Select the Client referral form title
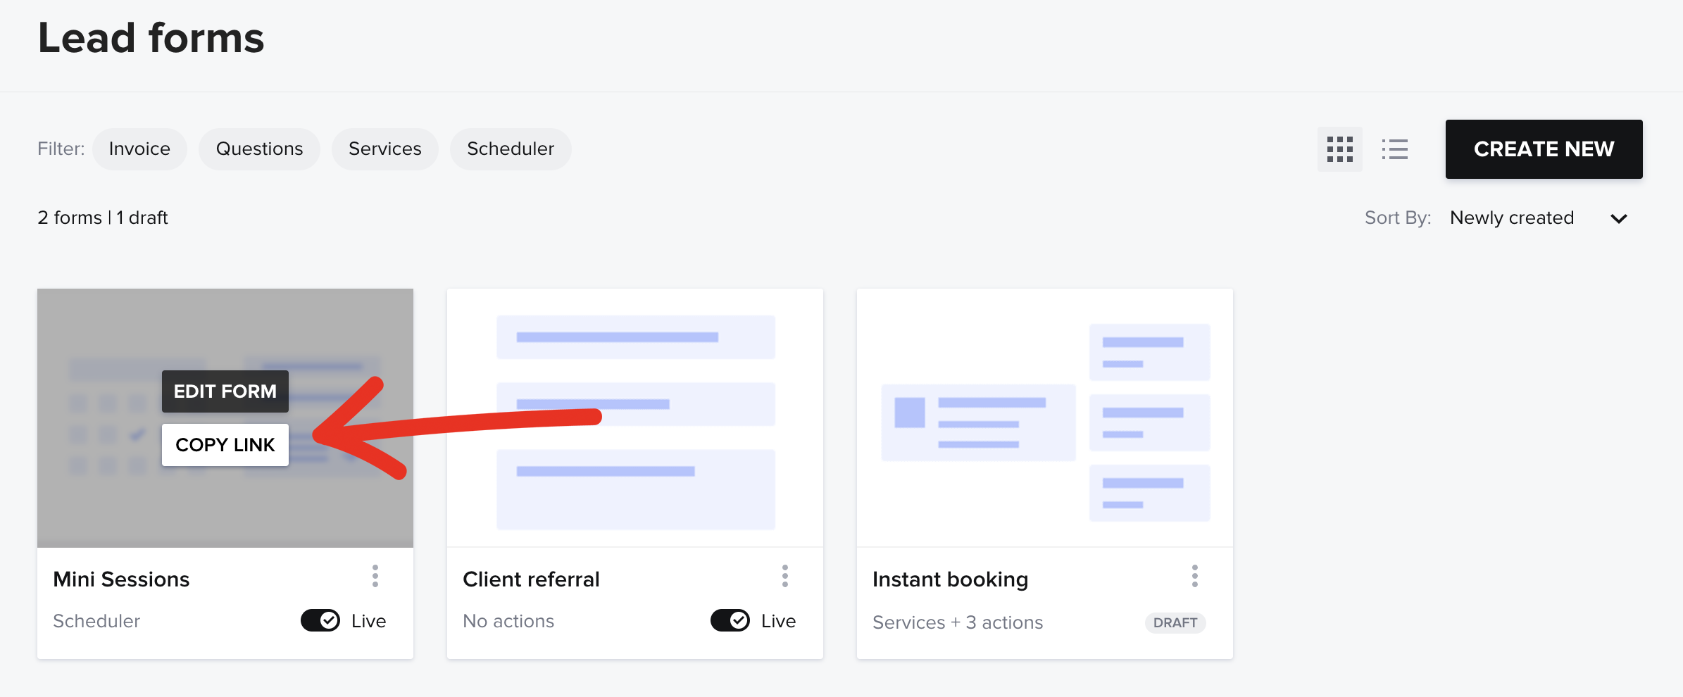The image size is (1683, 697). 531,579
